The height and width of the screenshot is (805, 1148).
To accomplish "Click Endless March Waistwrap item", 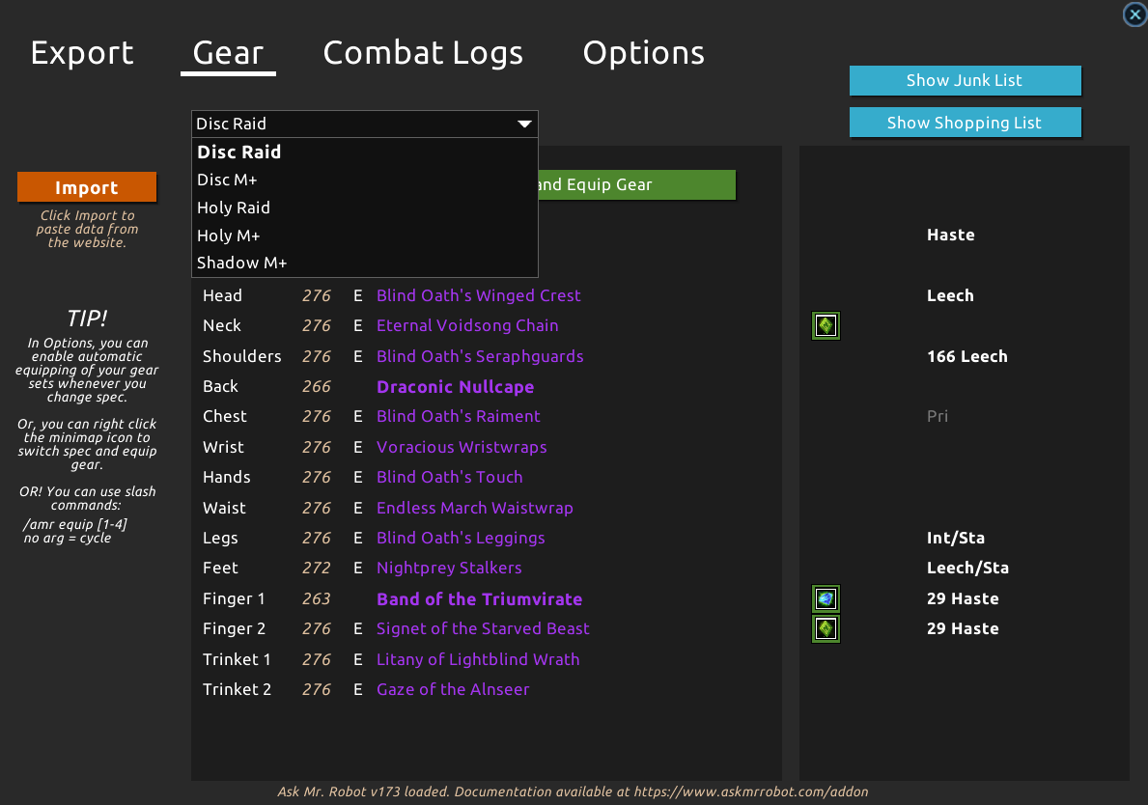I will pyautogui.click(x=474, y=508).
